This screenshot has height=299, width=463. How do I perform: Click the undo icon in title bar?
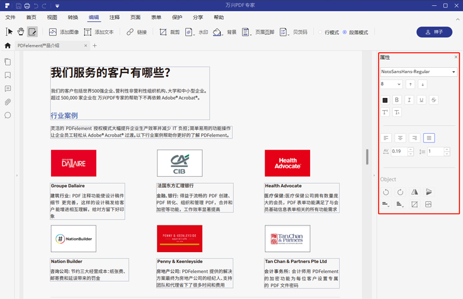click(36, 6)
